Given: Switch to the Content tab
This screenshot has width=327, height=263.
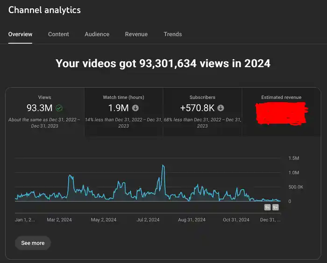Looking at the screenshot, I should click(58, 34).
